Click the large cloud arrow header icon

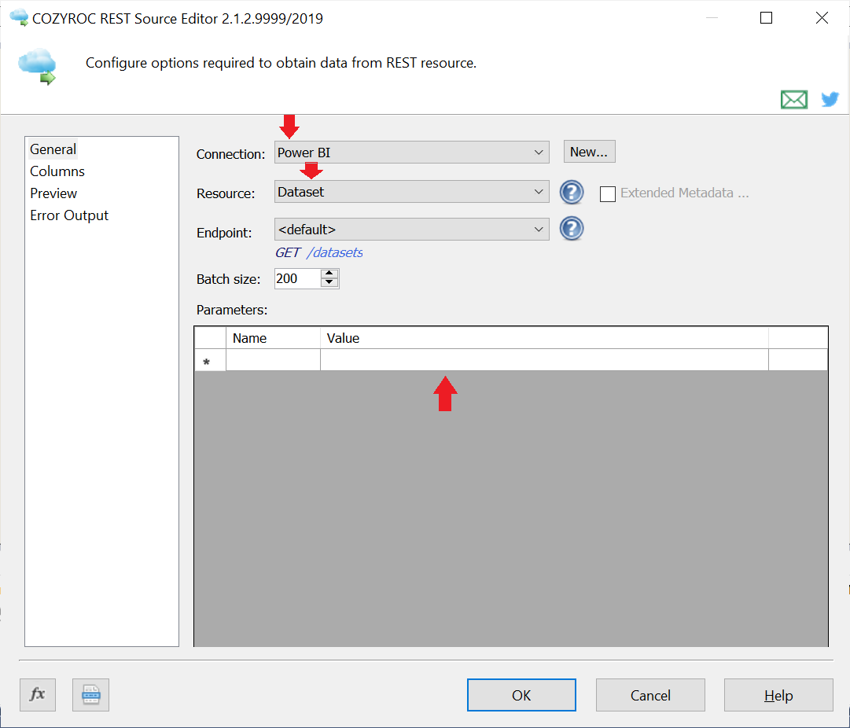[x=38, y=66]
